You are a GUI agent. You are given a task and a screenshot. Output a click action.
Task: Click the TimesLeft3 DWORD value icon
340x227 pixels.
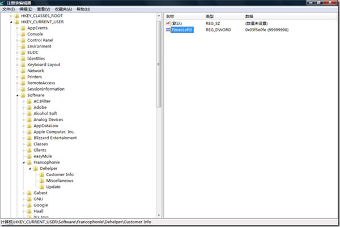coord(168,29)
